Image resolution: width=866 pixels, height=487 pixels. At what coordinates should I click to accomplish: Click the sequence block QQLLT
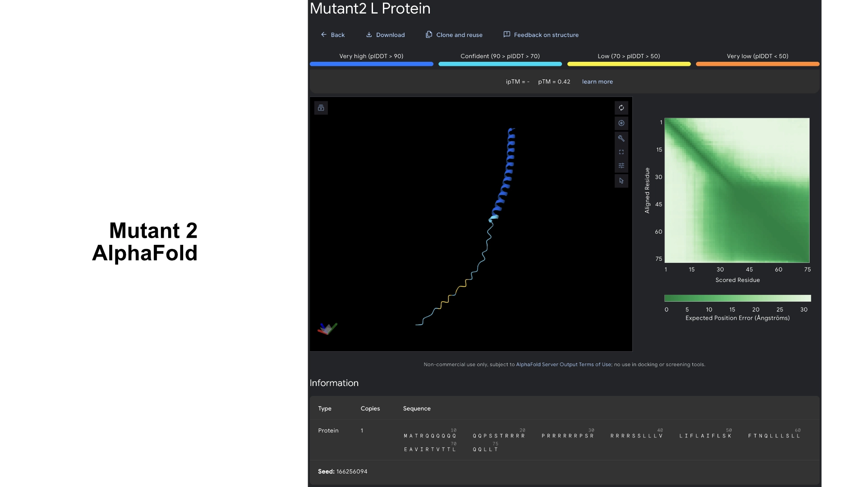point(485,450)
